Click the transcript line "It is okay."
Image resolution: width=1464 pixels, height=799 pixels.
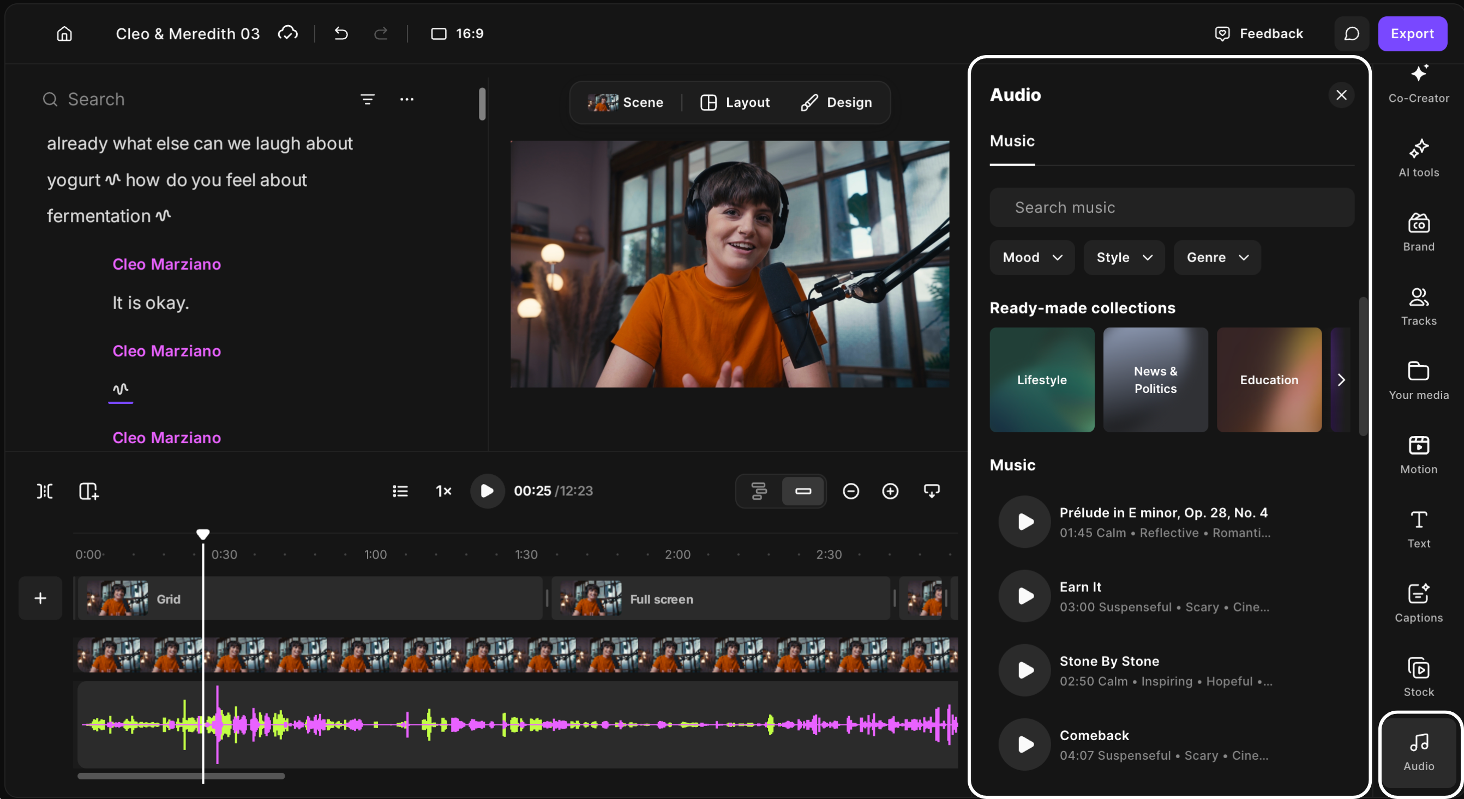coord(151,302)
